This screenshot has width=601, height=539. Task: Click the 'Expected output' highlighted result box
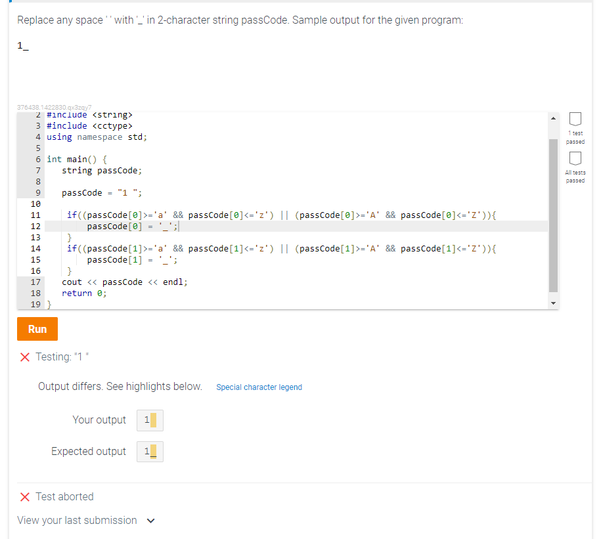(x=149, y=451)
